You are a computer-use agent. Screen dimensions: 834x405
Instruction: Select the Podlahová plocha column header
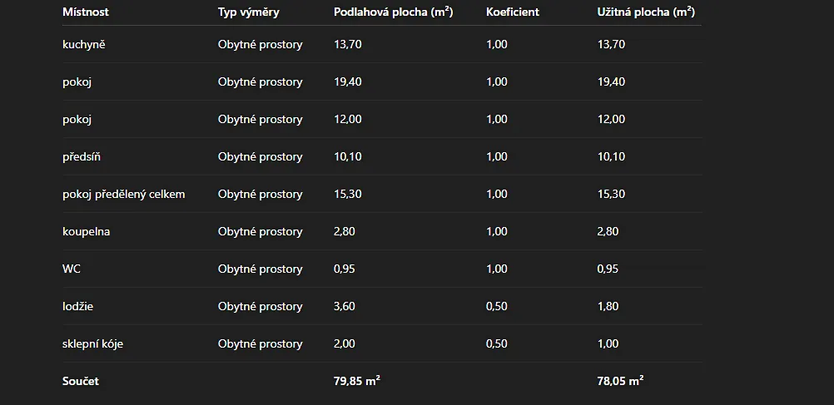(x=393, y=12)
